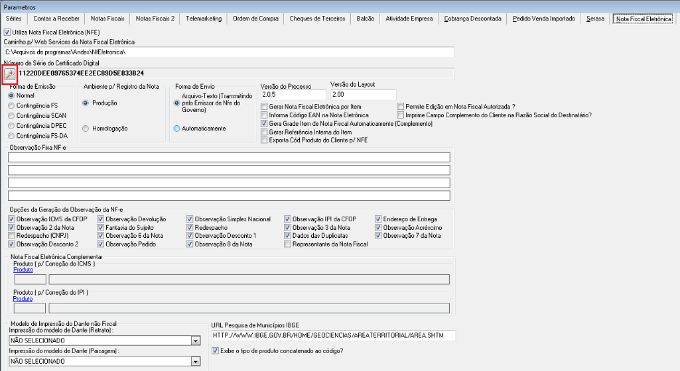
Task: Toggle Observação 7 da Nota checkbox
Action: pyautogui.click(x=379, y=236)
